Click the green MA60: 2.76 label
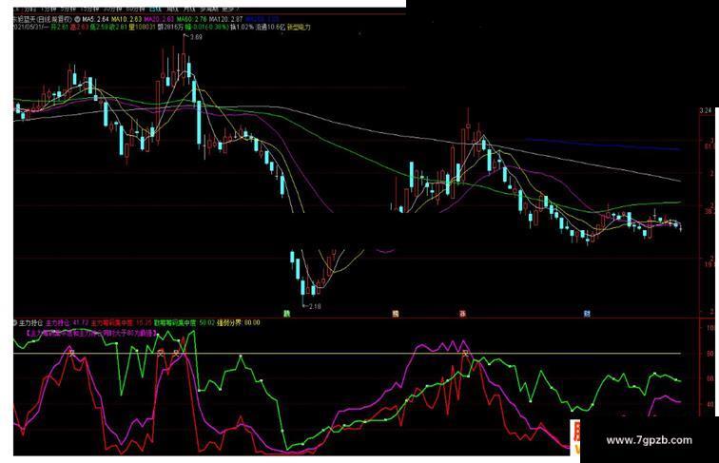This screenshot has height=463, width=719. [192, 19]
